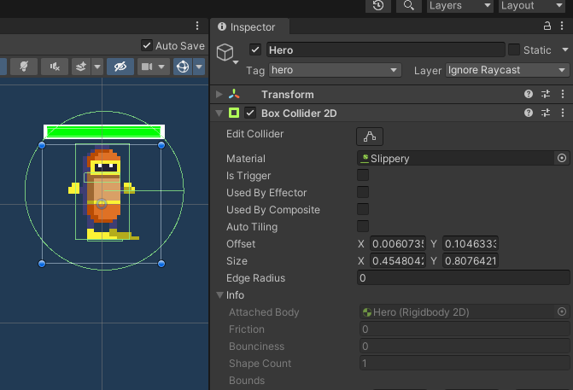
Task: Open the Material object picker
Action: tap(562, 158)
